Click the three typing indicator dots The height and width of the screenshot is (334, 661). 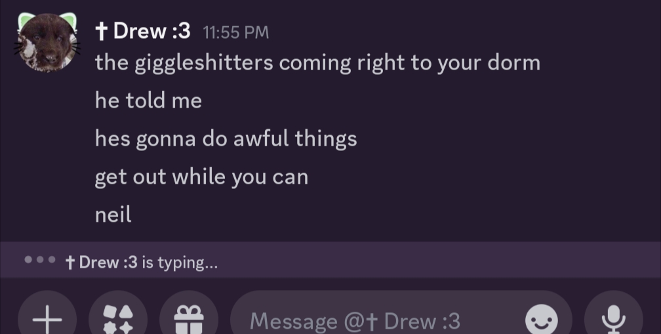[40, 260]
